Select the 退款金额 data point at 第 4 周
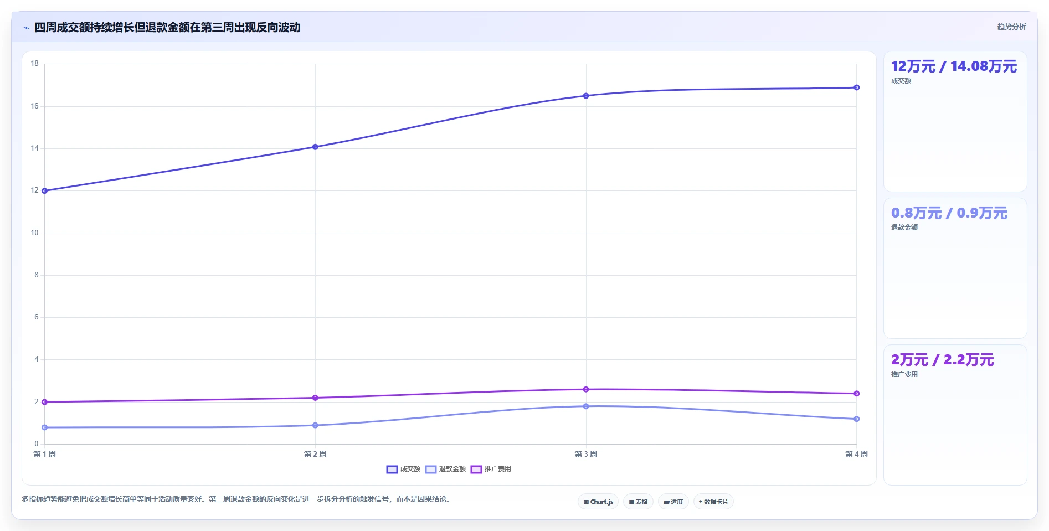Viewport: 1049px width, 531px height. pos(856,419)
